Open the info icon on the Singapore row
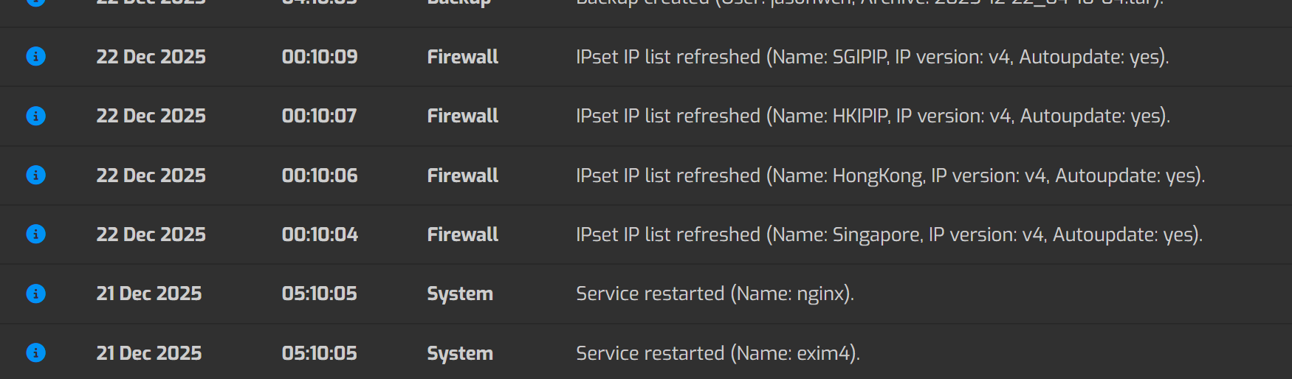The image size is (1292, 379). point(35,234)
